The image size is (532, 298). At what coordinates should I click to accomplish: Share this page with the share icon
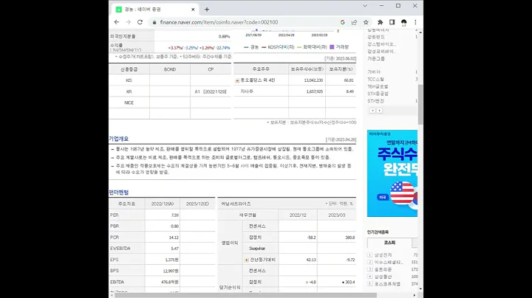[x=354, y=22]
